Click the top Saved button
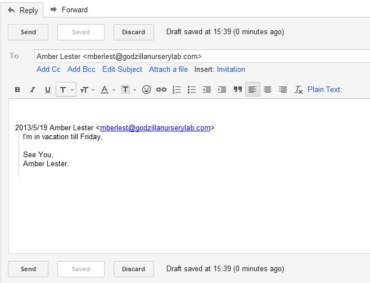This screenshot has width=370, height=283. (x=81, y=32)
